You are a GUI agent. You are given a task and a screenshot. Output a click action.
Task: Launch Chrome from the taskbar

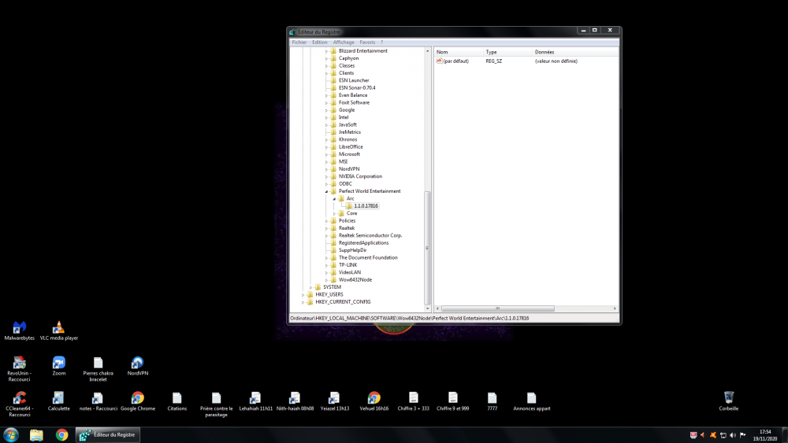click(61, 434)
